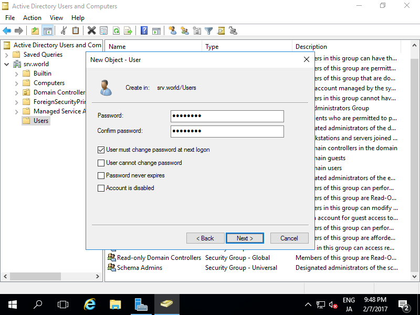Select the Users folder in the tree
420x315 pixels.
point(36,121)
